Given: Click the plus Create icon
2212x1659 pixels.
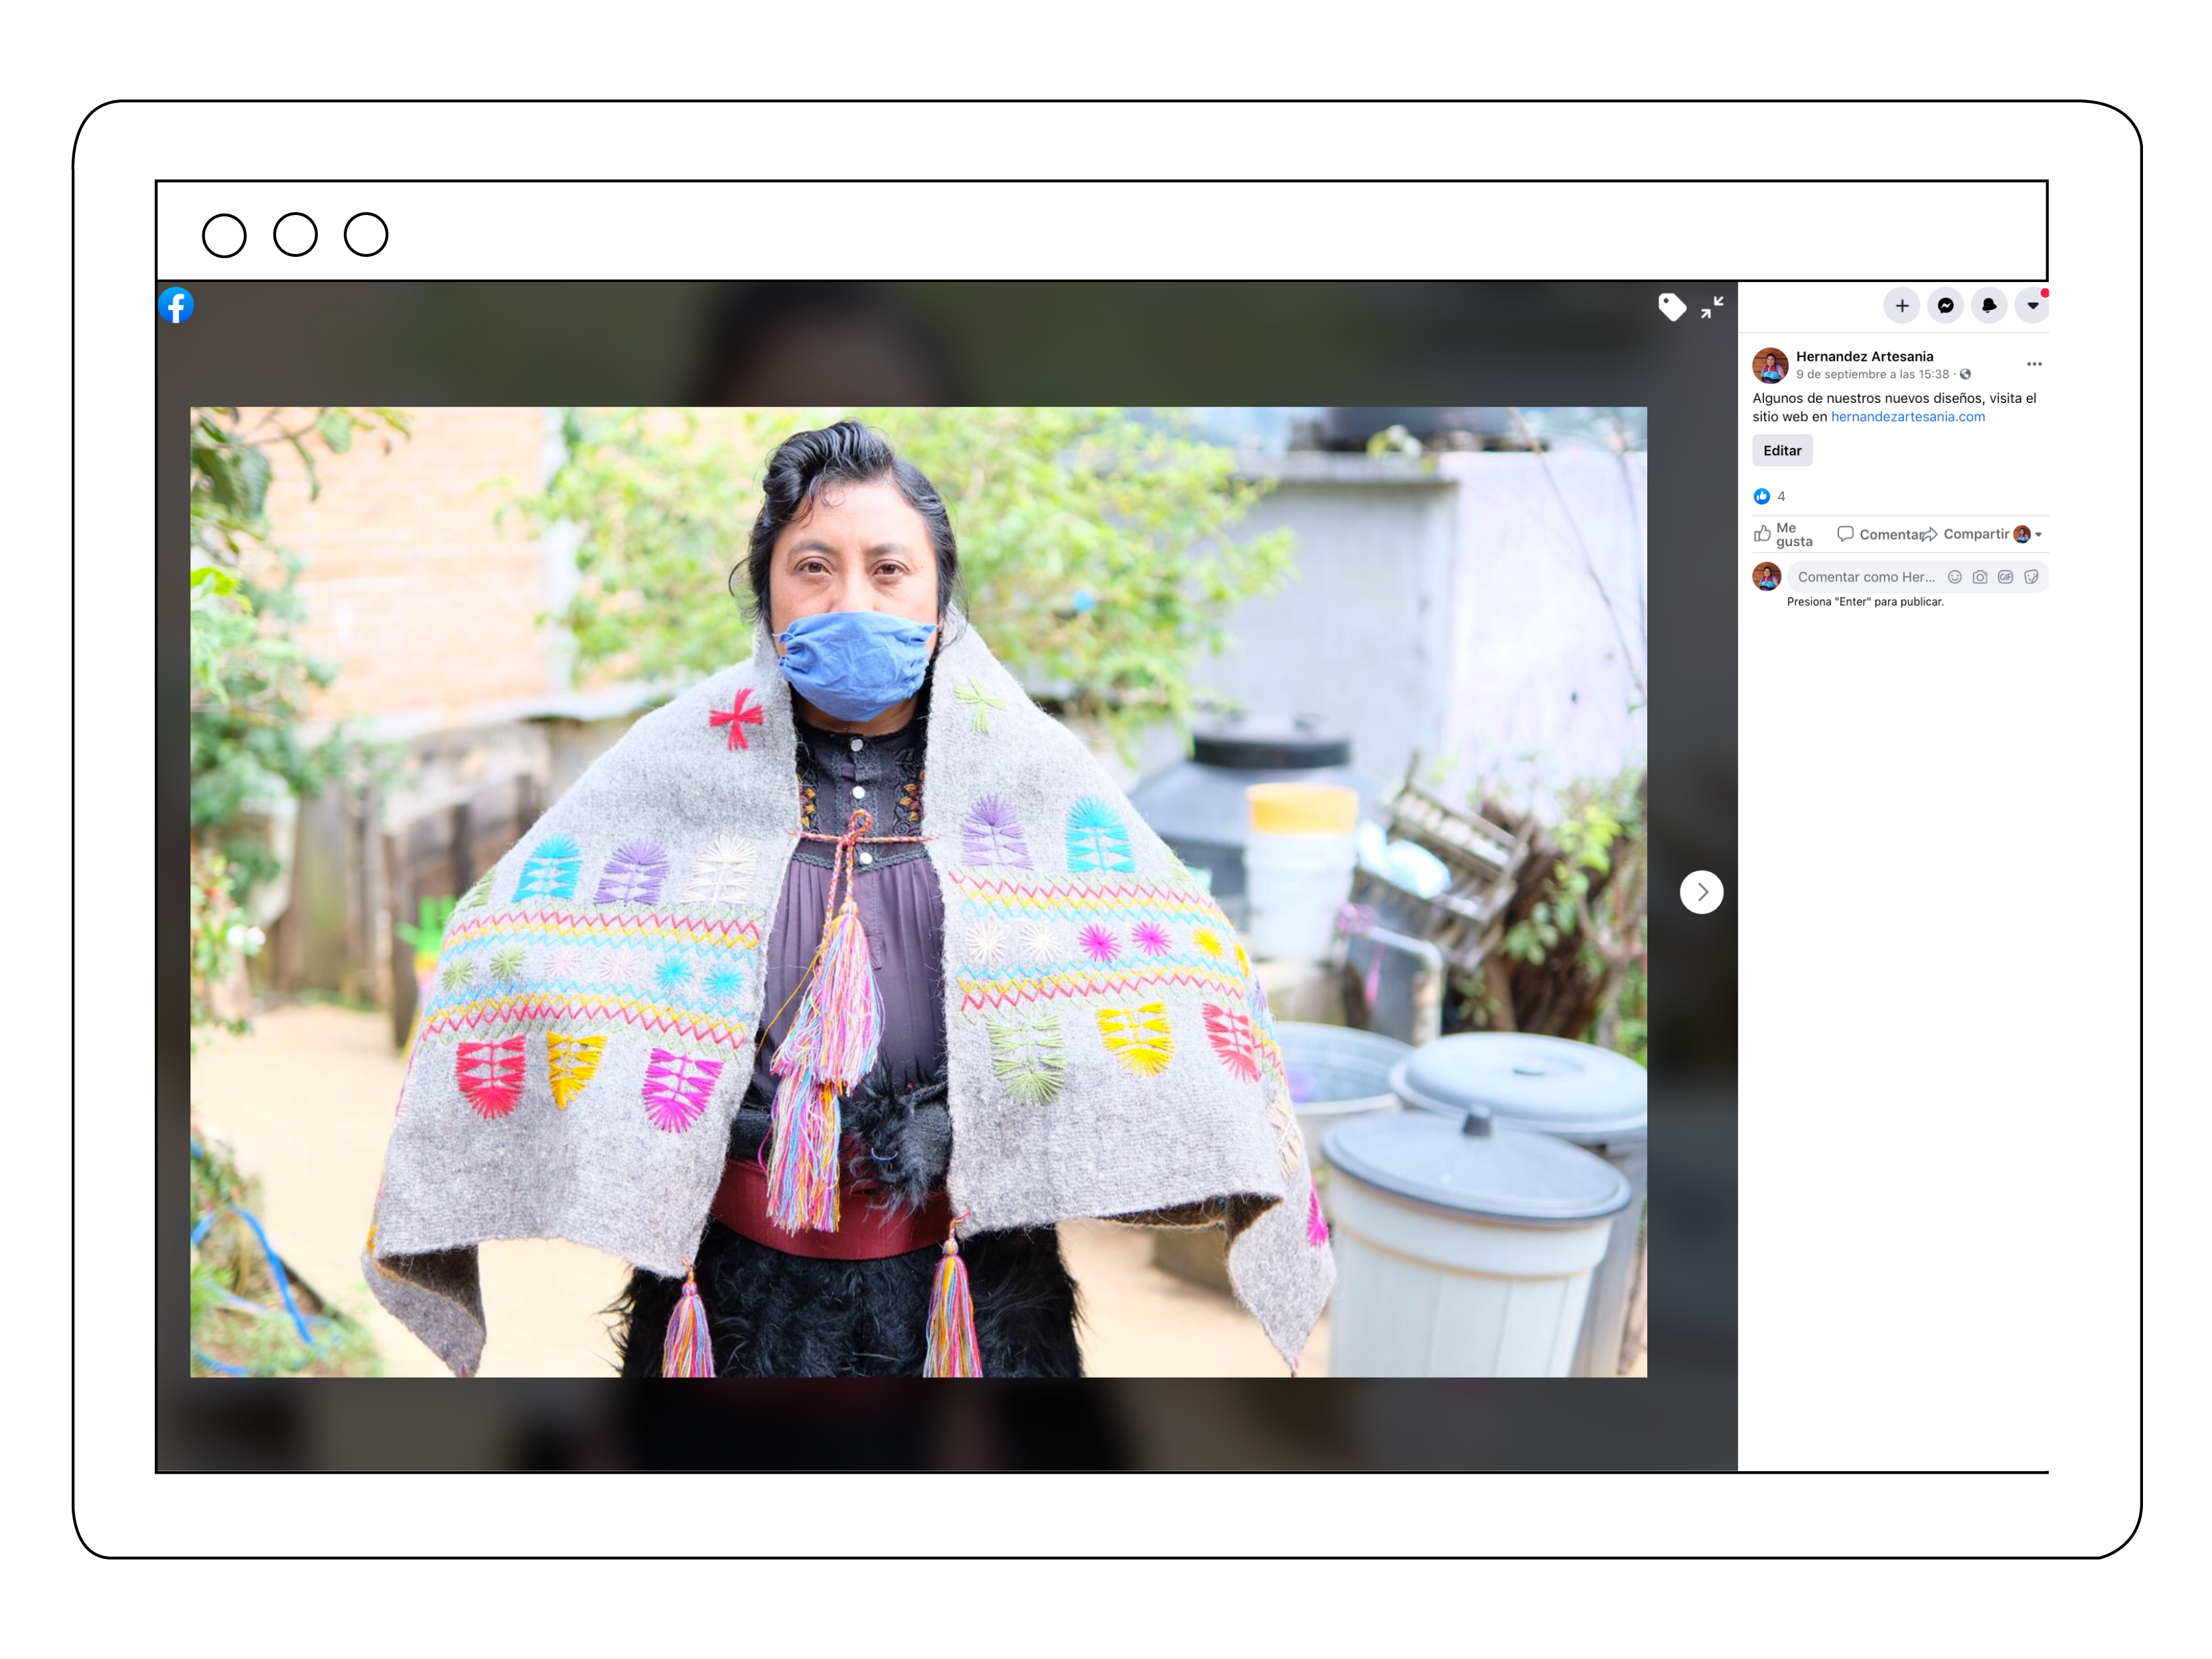Looking at the screenshot, I should click(1901, 305).
